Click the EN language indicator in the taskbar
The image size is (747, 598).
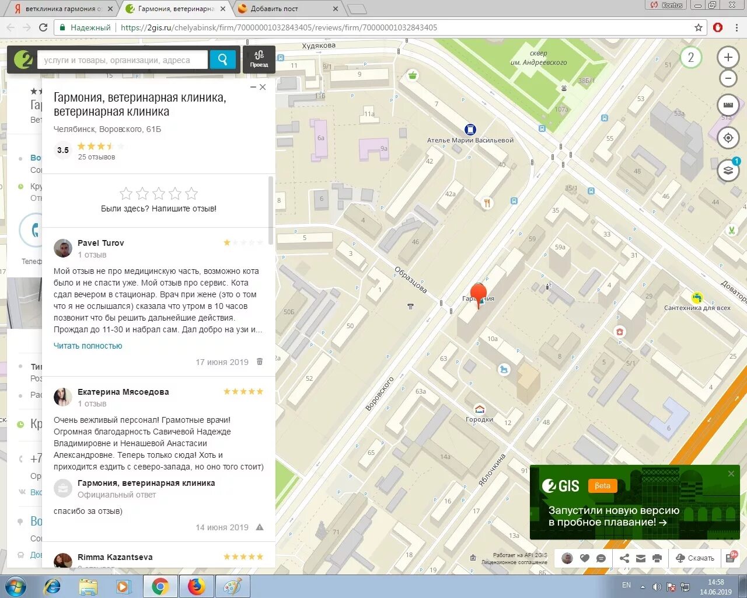click(x=626, y=585)
